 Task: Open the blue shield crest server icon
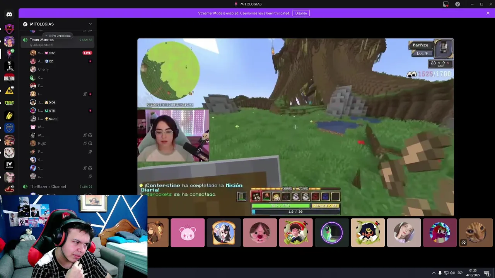tap(9, 128)
